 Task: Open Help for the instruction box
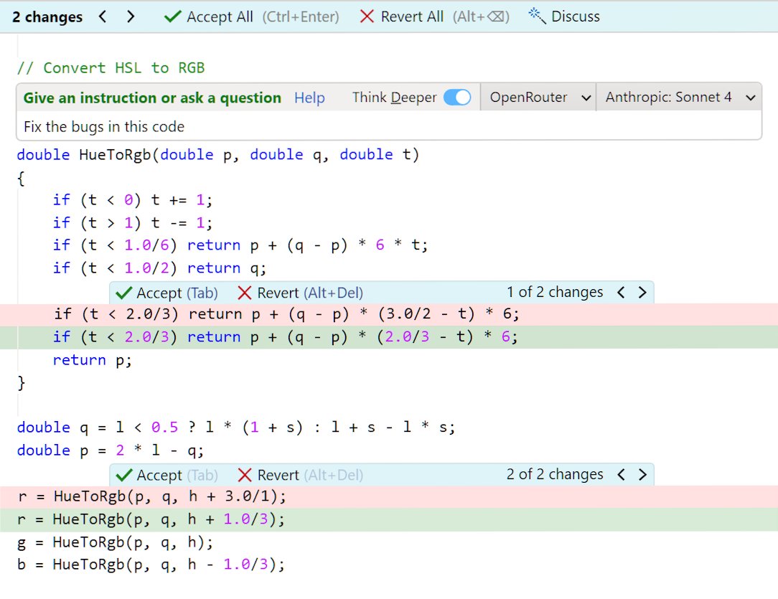pyautogui.click(x=309, y=98)
